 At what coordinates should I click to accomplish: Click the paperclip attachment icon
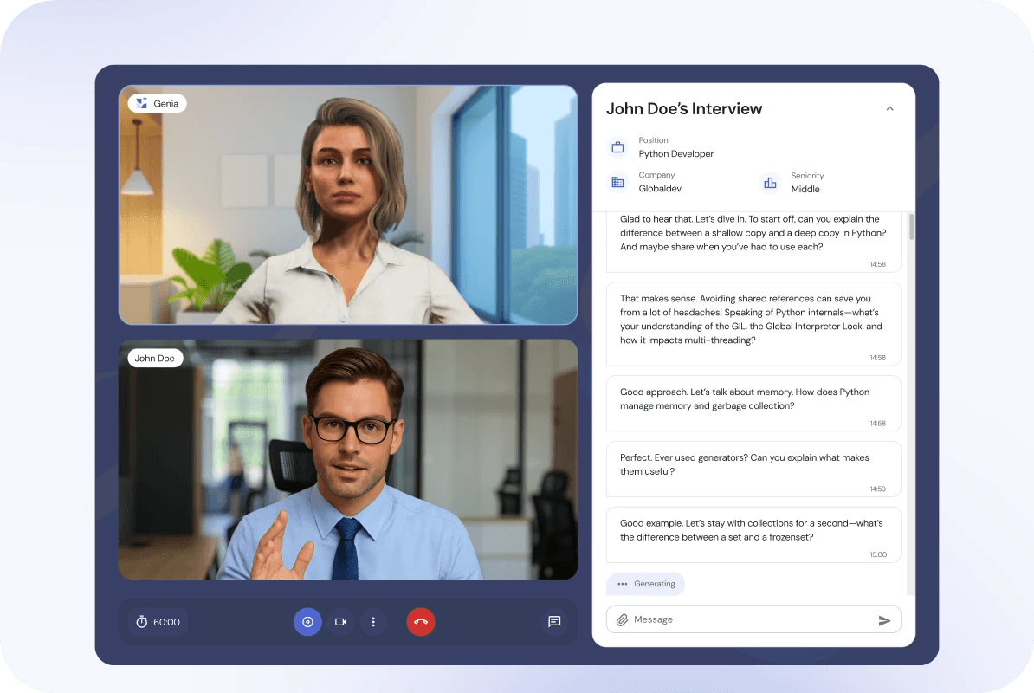tap(622, 620)
